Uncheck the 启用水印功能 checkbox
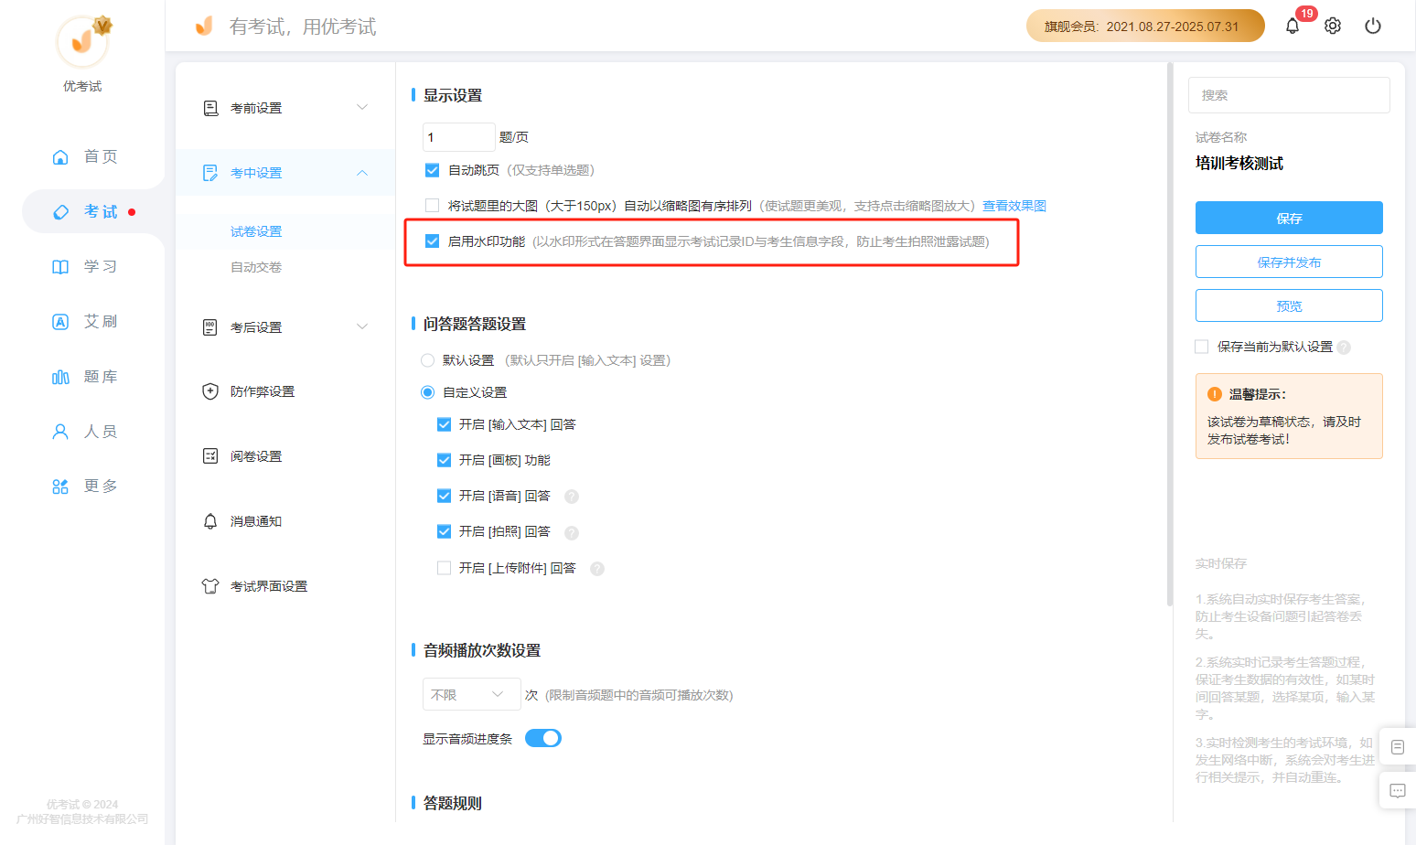This screenshot has width=1416, height=845. point(433,241)
